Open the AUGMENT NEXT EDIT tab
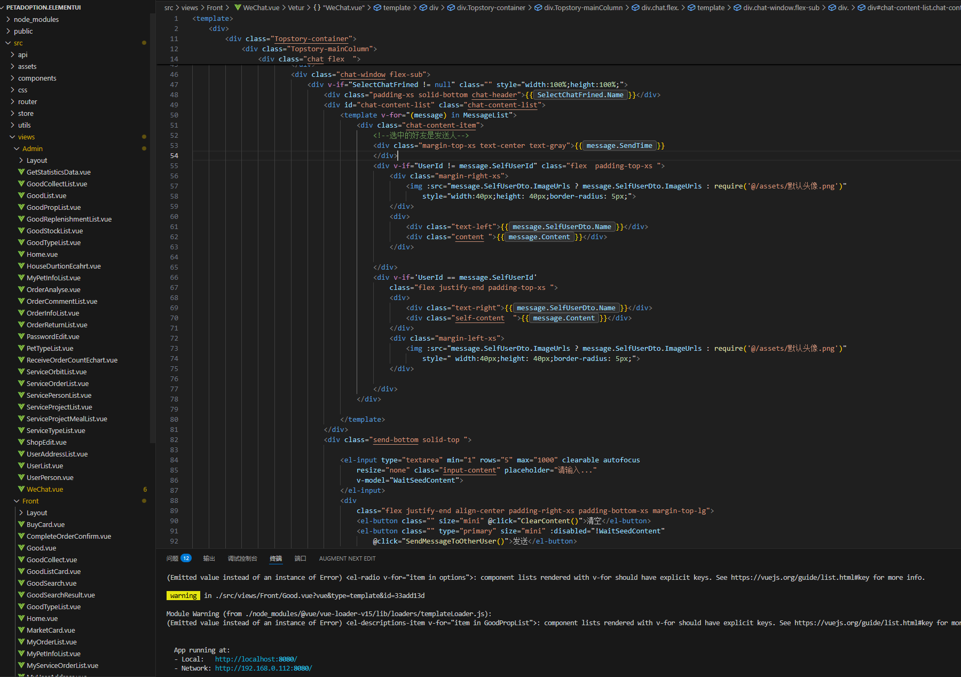The width and height of the screenshot is (961, 677). click(x=347, y=558)
